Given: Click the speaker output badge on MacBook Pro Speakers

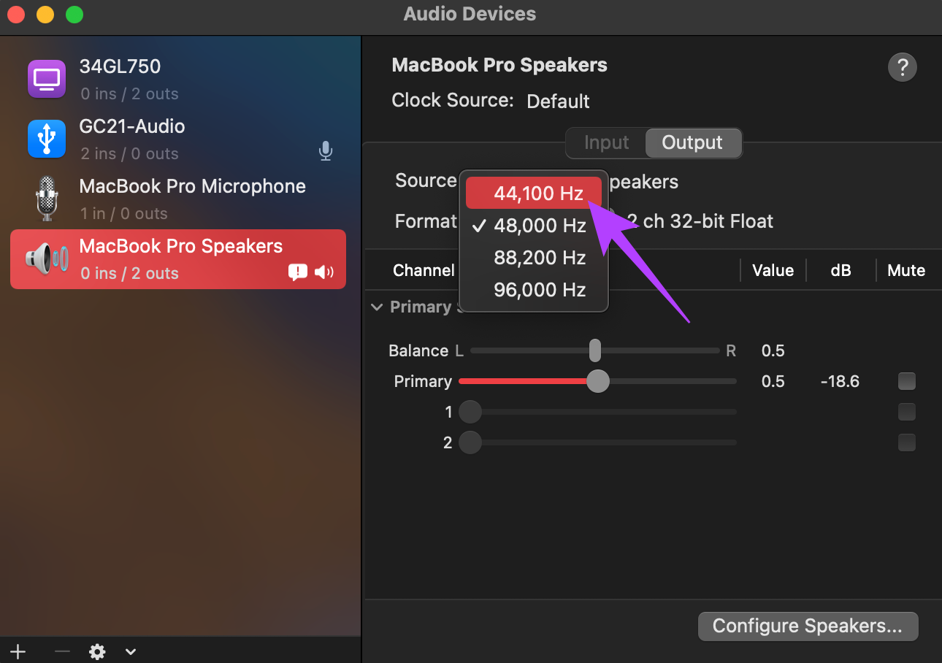Looking at the screenshot, I should [x=323, y=272].
